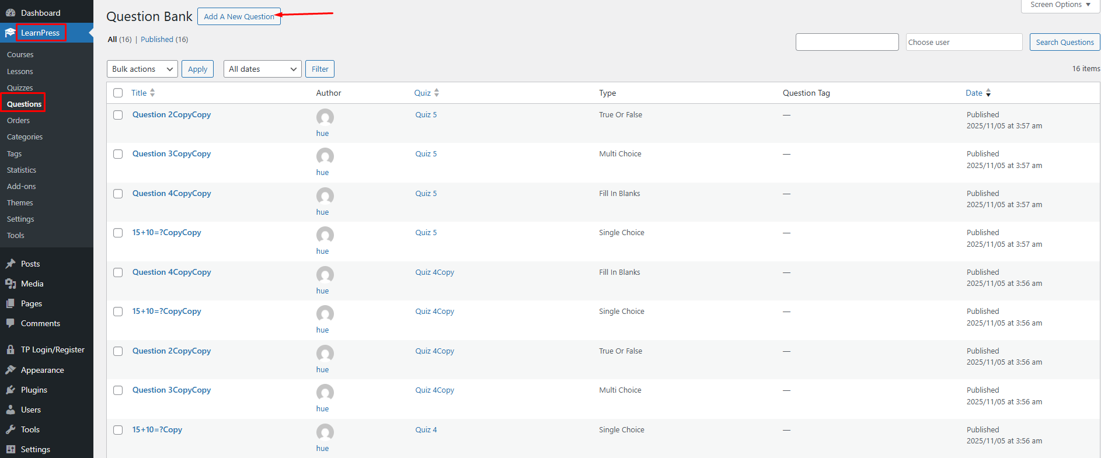Viewport: 1101px width, 458px height.
Task: Open the Screen Options panel
Action: (x=1060, y=5)
